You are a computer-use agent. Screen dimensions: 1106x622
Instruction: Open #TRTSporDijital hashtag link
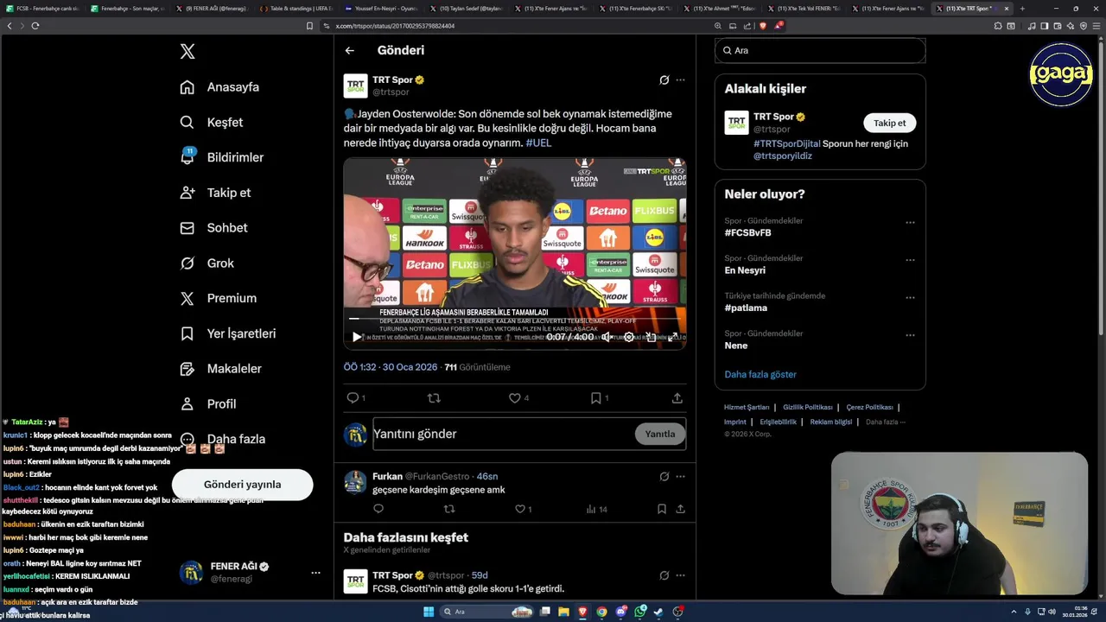click(787, 143)
